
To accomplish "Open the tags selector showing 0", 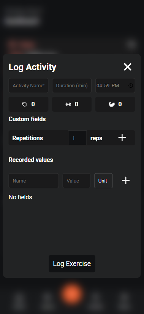I will tap(28, 104).
